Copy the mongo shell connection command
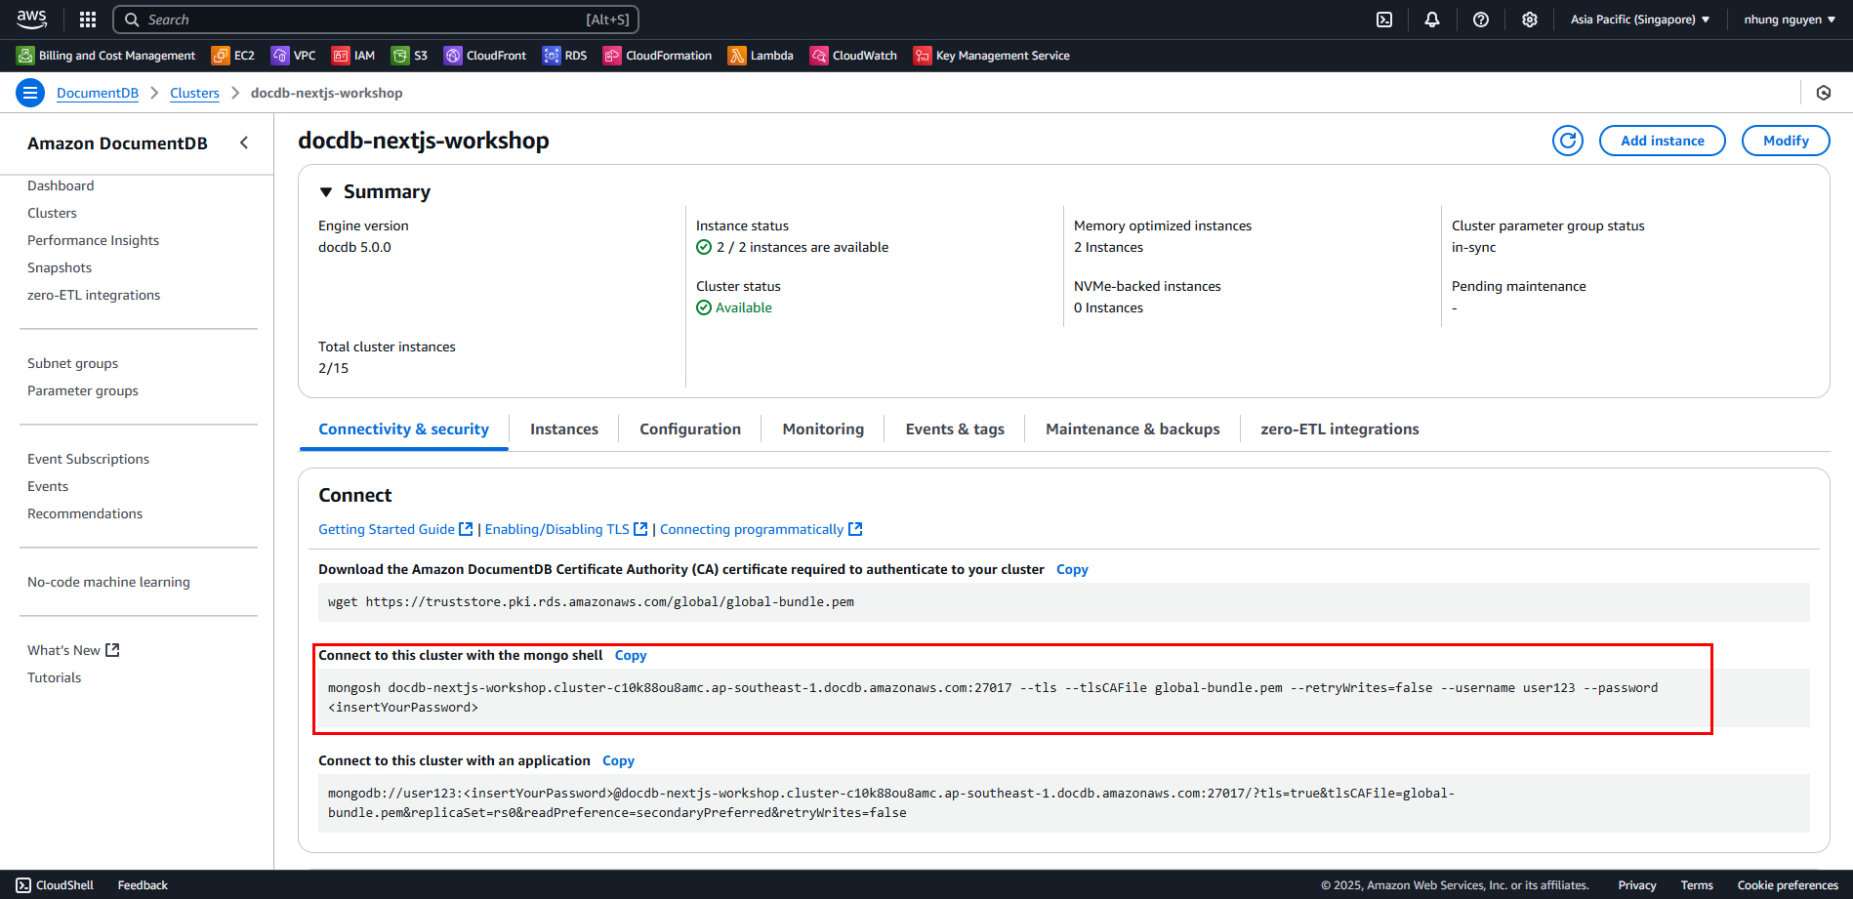Viewport: 1853px width, 899px height. click(631, 655)
